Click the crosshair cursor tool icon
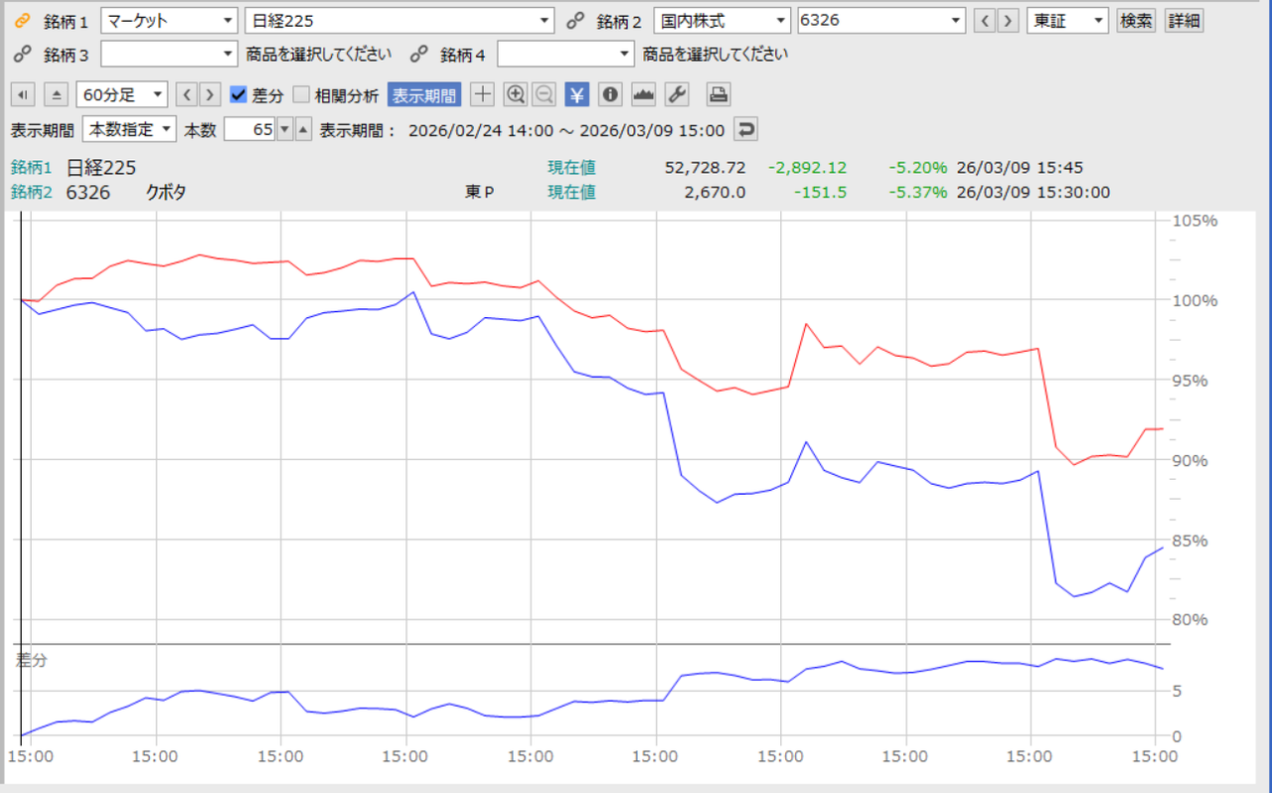The height and width of the screenshot is (793, 1272). (482, 94)
